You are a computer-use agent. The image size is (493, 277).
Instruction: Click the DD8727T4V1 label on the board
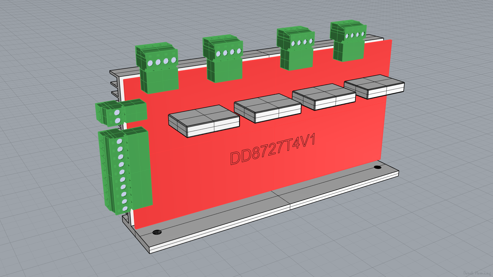[273, 149]
